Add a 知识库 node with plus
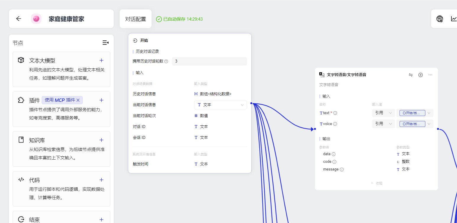The height and width of the screenshot is (223, 457). coord(101,140)
